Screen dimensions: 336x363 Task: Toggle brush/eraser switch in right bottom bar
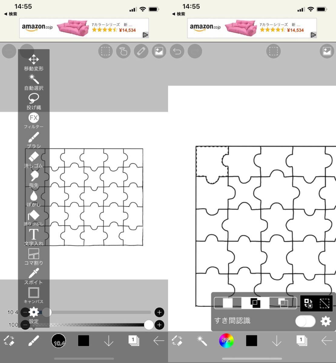coord(177,341)
